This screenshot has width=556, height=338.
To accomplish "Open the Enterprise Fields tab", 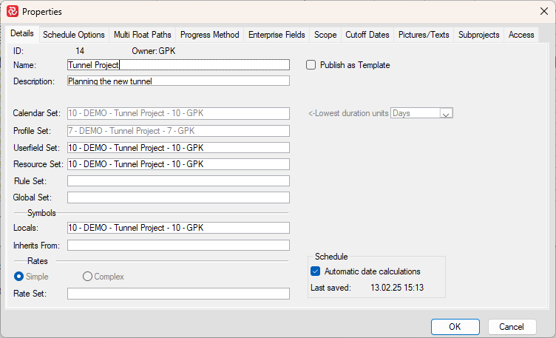I will (277, 35).
